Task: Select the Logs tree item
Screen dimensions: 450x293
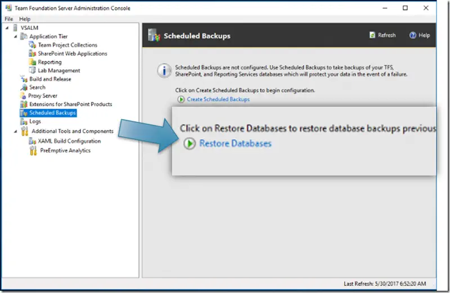Action: pos(35,121)
